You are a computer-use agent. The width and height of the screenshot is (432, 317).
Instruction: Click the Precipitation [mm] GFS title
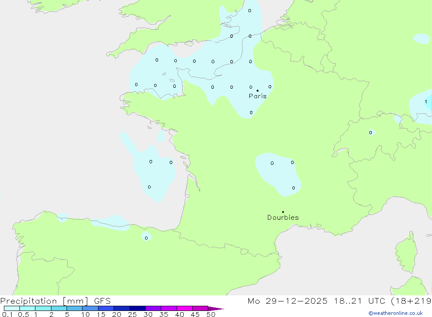[55, 301]
